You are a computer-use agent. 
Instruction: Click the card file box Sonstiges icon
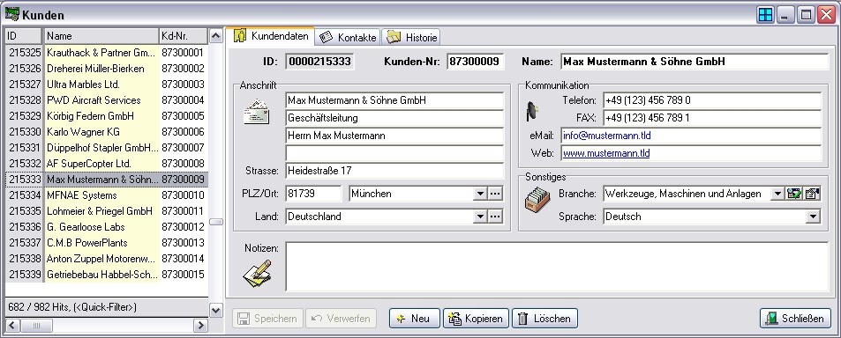click(537, 201)
